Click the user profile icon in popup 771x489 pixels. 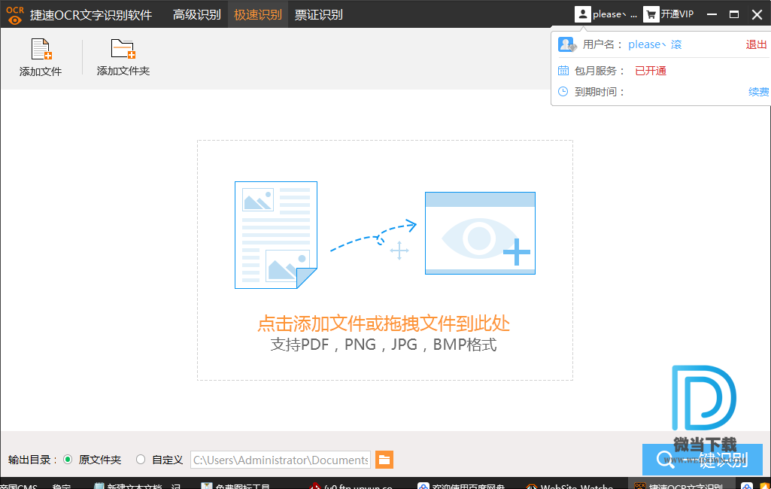coord(567,45)
